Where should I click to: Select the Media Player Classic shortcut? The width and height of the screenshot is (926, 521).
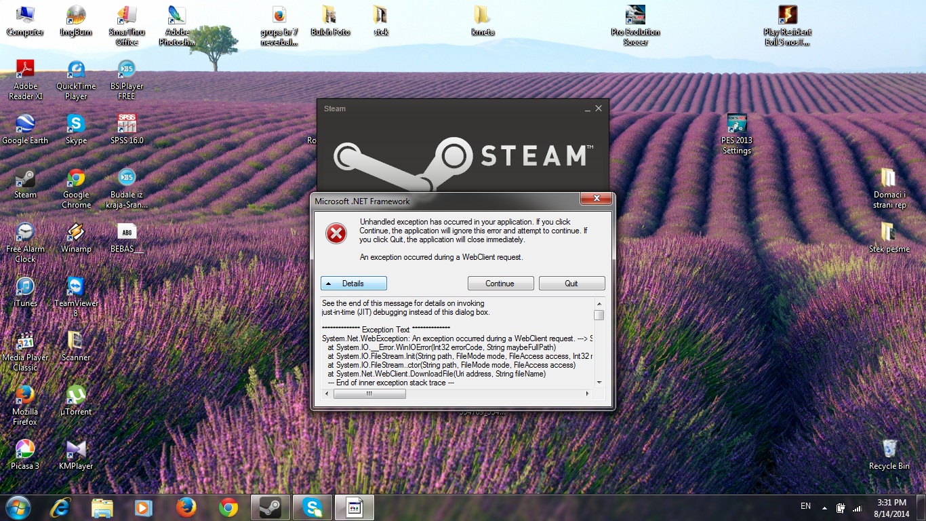click(x=25, y=351)
